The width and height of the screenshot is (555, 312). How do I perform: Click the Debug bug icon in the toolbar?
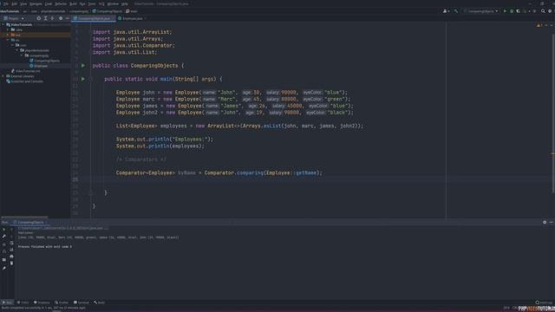512,11
